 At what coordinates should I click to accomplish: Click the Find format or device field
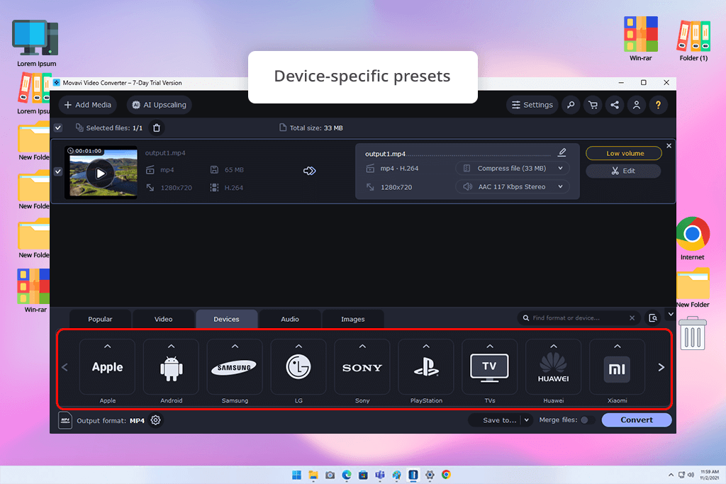[x=579, y=318]
